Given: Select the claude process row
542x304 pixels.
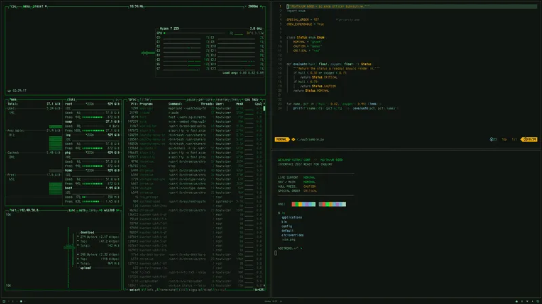Looking at the screenshot, I should pyautogui.click(x=196, y=113).
